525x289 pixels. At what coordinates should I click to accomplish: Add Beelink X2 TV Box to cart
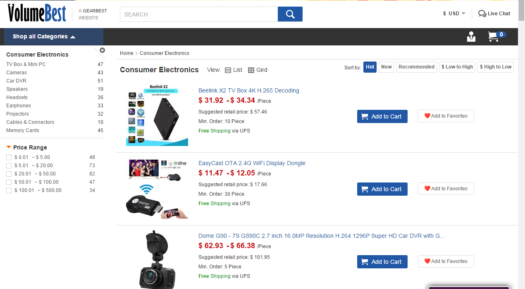[x=382, y=116]
